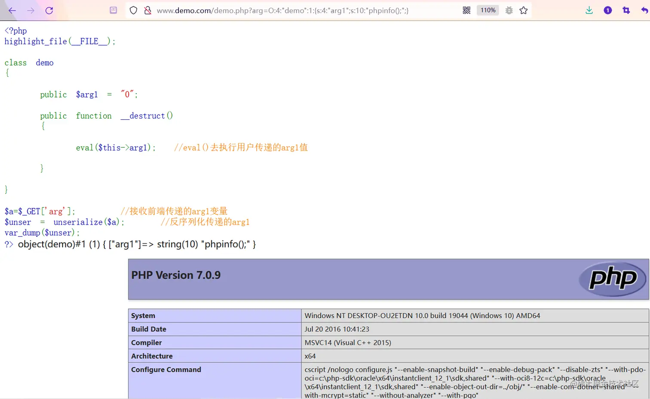The width and height of the screenshot is (650, 399).
Task: Click the forward navigation arrow
Action: coord(29,10)
